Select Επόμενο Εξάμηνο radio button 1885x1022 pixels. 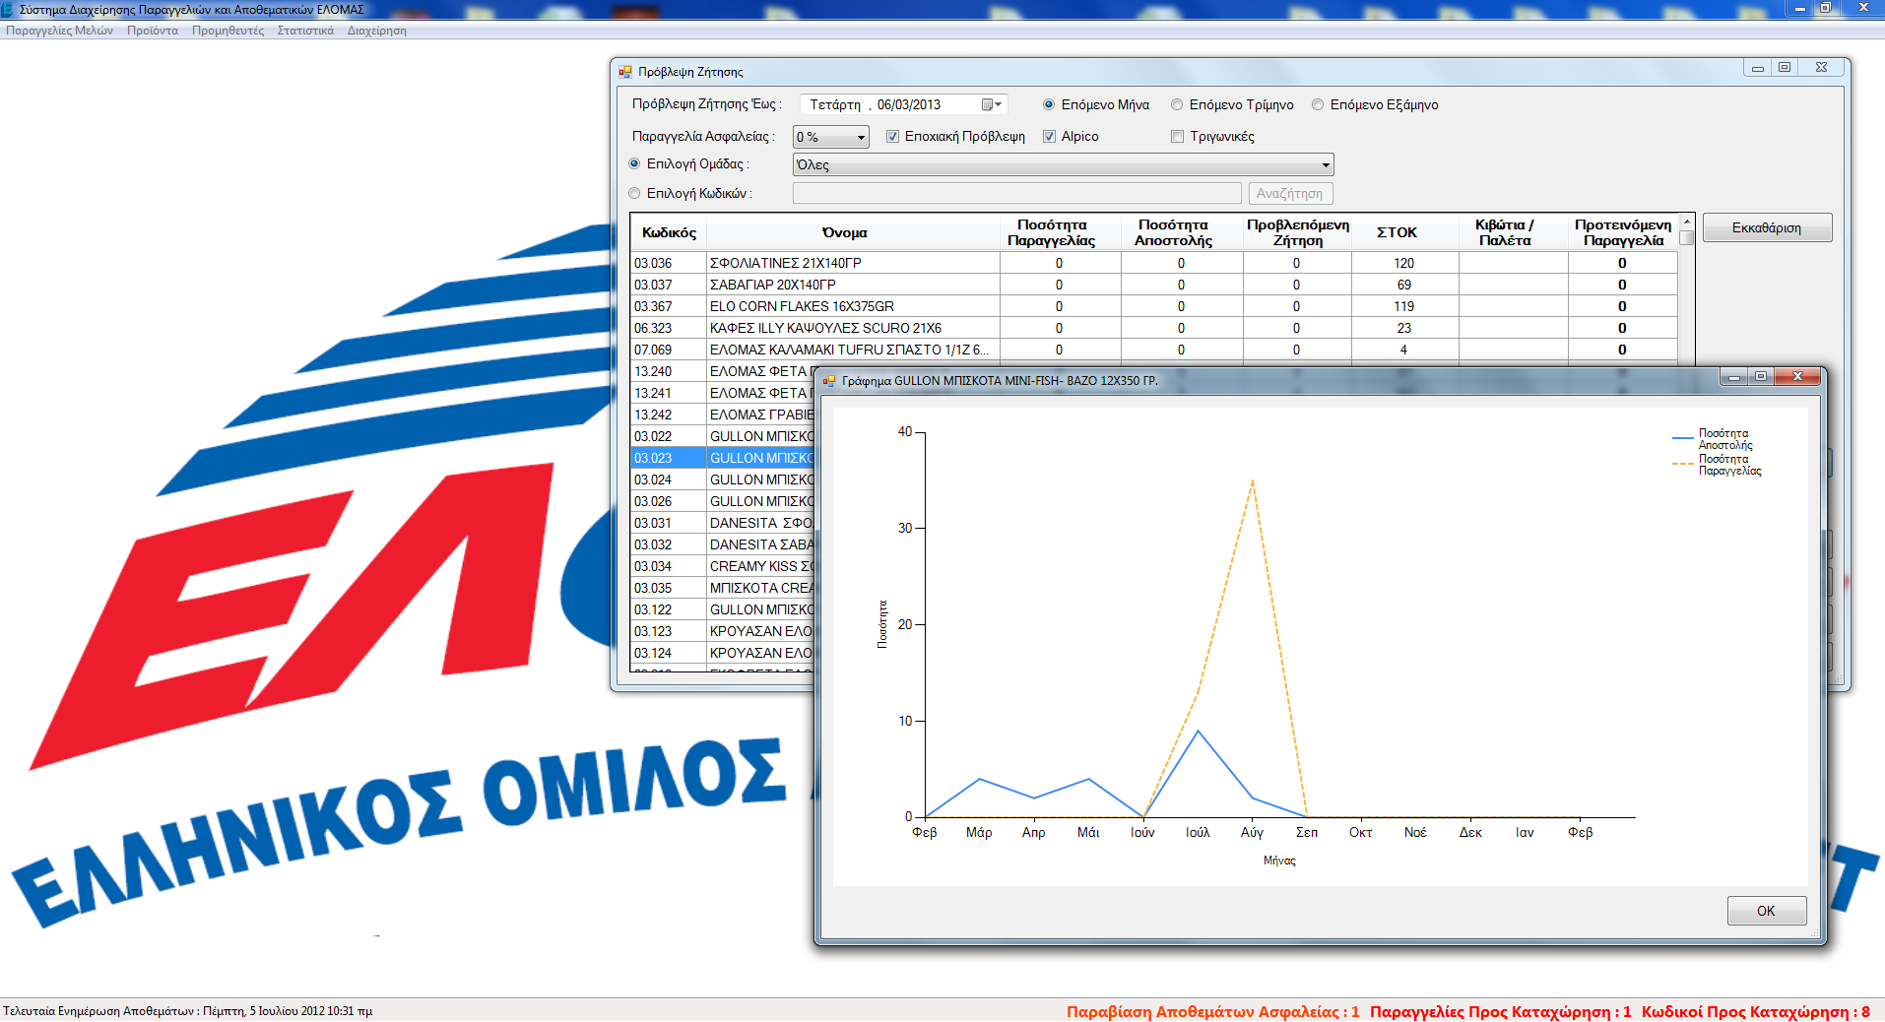(1318, 104)
